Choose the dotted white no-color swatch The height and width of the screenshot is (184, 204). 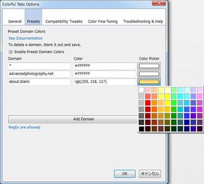(141, 90)
